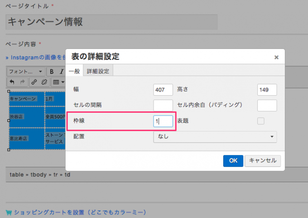This screenshot has width=308, height=218.
Task: Select tbody in element path
Action: 38,174
